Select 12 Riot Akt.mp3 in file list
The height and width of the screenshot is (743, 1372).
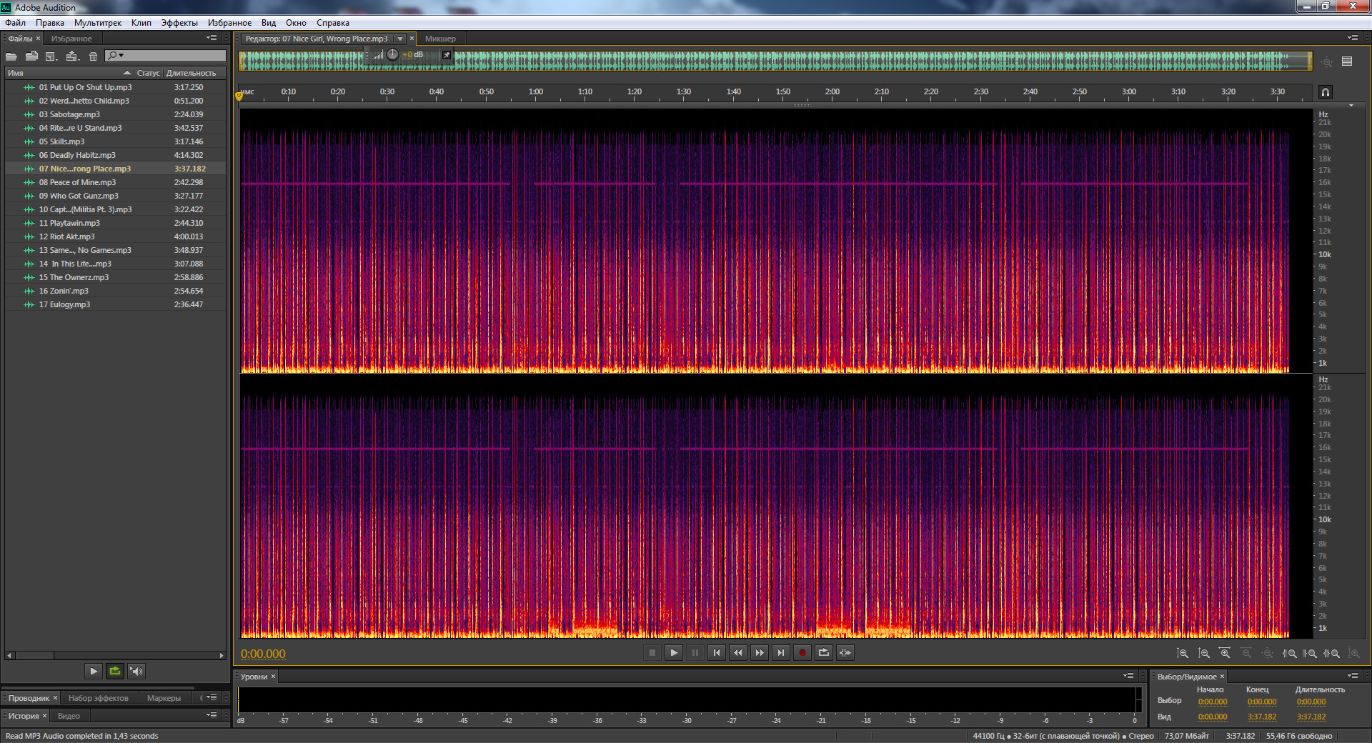(66, 236)
